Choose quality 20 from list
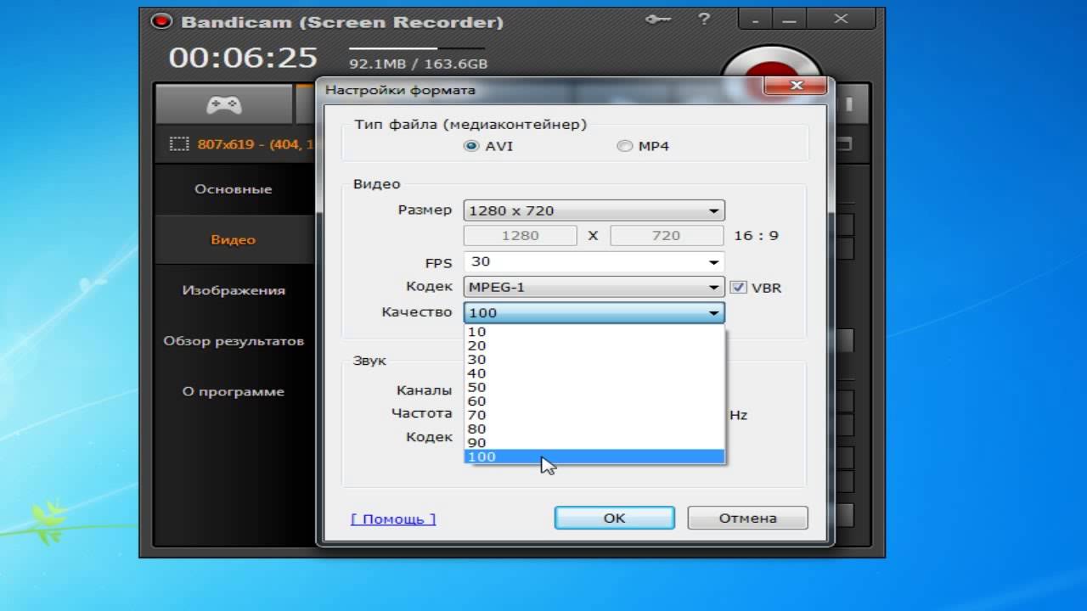1087x611 pixels. pos(594,345)
